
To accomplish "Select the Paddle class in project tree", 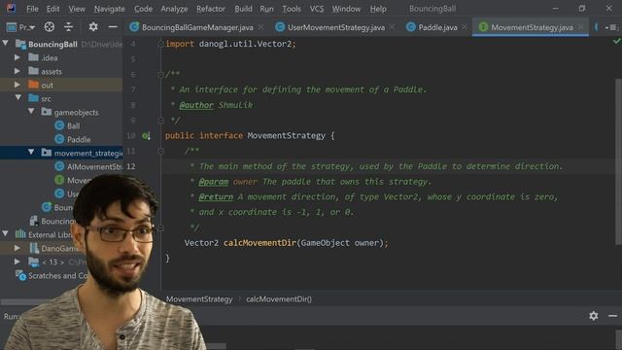I will click(x=79, y=139).
